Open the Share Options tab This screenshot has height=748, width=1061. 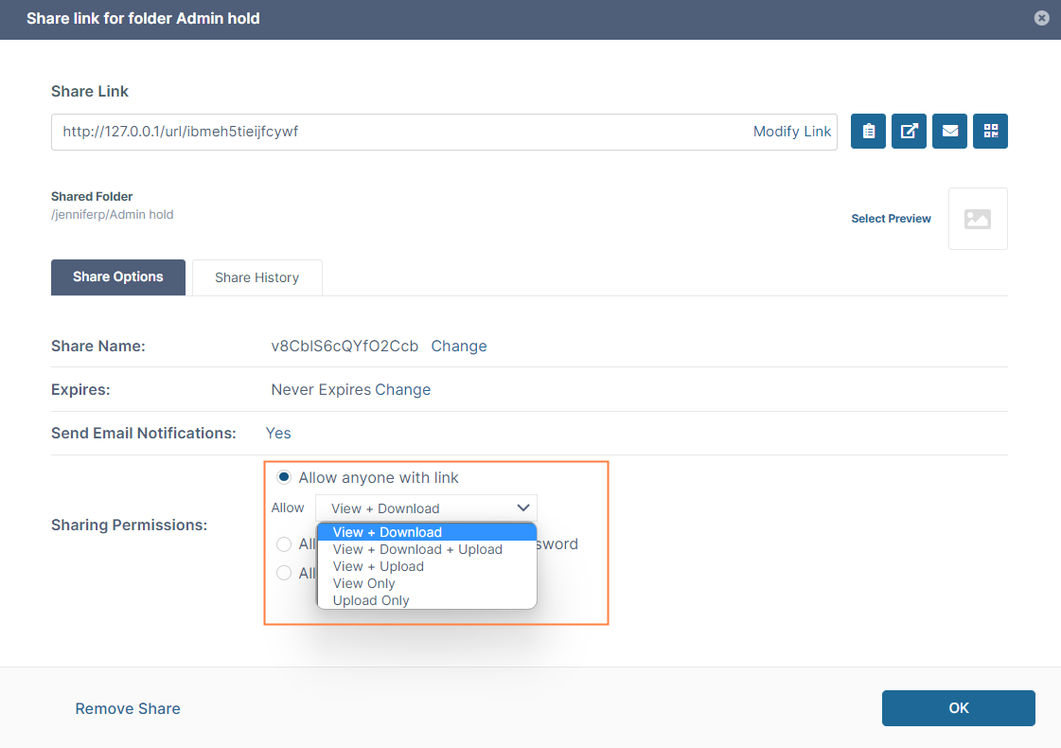tap(118, 277)
